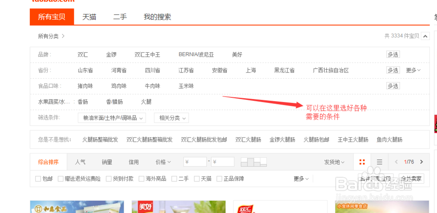The width and height of the screenshot is (437, 213).
Task: Select category 香肠
Action: [83, 102]
